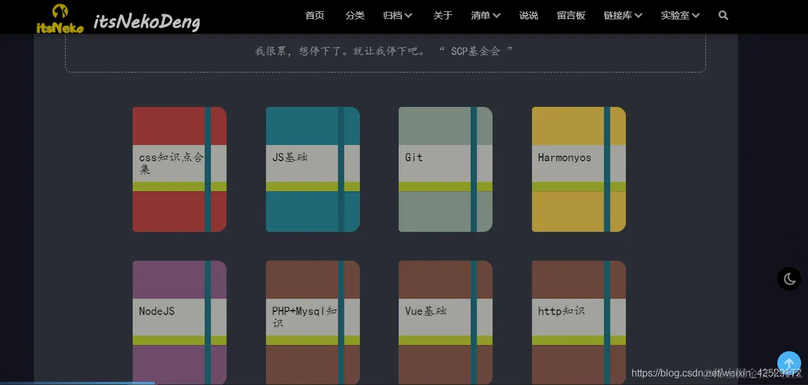Image resolution: width=808 pixels, height=385 pixels.
Task: Visit the 说说 section
Action: click(x=528, y=16)
